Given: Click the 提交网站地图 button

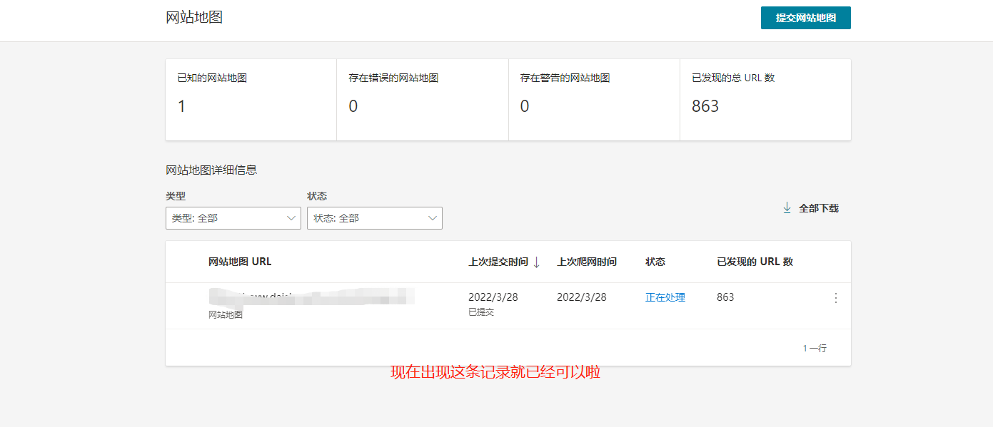Looking at the screenshot, I should pyautogui.click(x=805, y=18).
